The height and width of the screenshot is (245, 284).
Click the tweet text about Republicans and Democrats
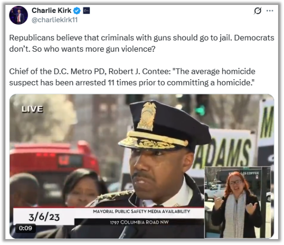click(142, 43)
